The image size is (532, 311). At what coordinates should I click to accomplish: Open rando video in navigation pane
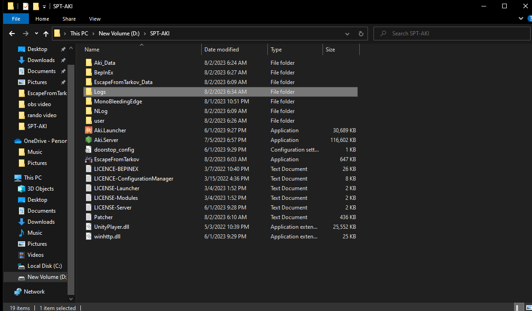42,115
